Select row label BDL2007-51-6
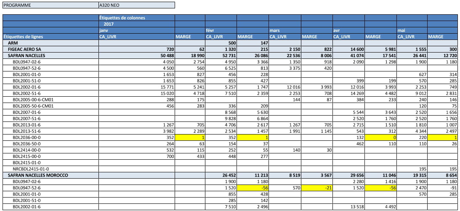The width and height of the screenshot is (460, 211). click(51, 118)
